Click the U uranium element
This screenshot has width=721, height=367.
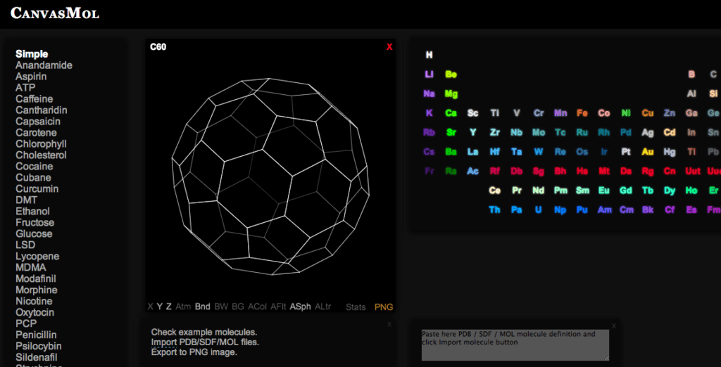(x=539, y=210)
